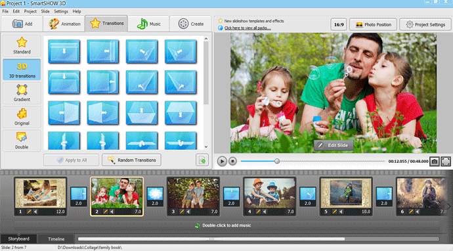Open the Project menu
Image resolution: width=453 pixels, height=251 pixels.
(30, 11)
